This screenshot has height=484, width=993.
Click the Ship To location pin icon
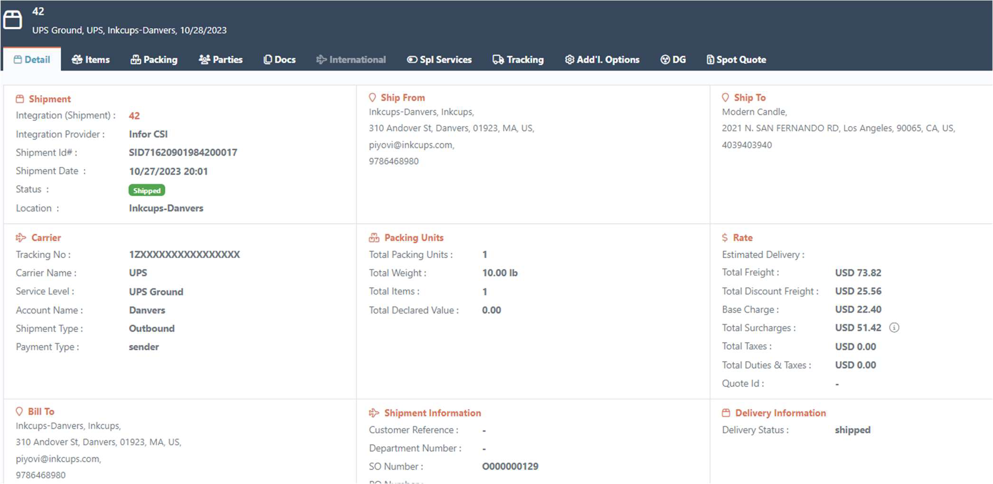(x=725, y=98)
